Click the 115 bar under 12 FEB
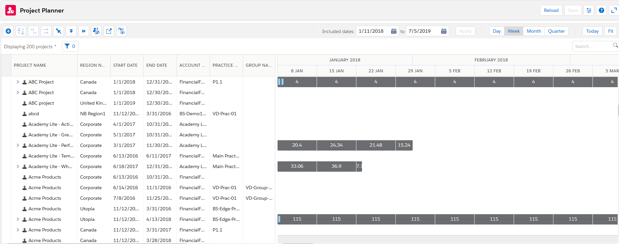 (x=494, y=219)
